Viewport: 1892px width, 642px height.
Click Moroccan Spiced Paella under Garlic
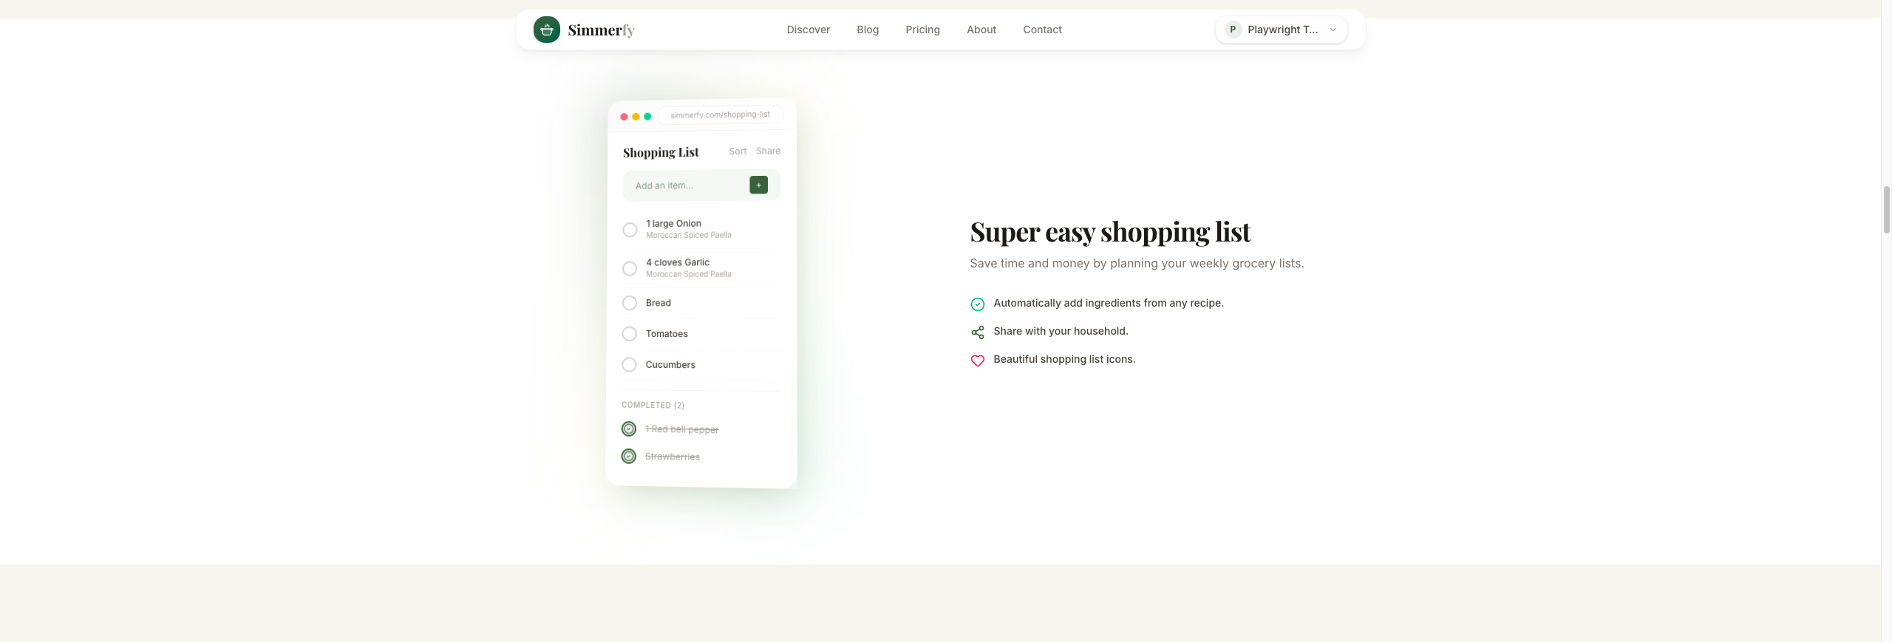point(689,274)
